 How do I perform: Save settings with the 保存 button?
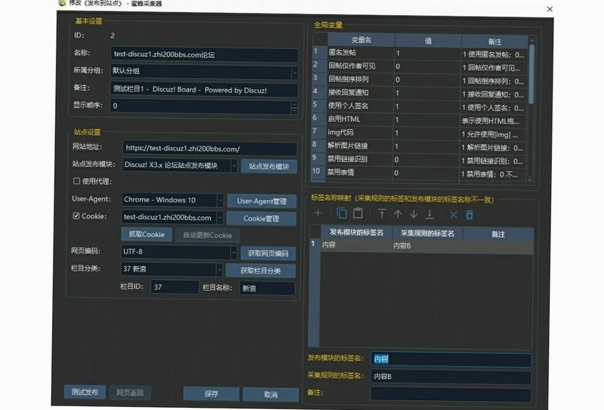tap(211, 394)
